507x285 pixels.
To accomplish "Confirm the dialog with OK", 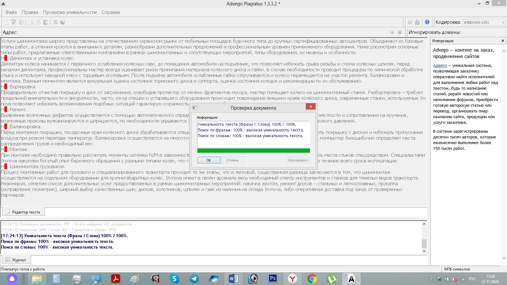I will (209, 160).
